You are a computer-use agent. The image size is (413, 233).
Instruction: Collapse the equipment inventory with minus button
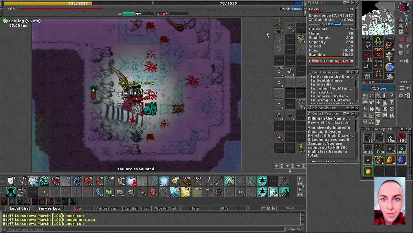[x=364, y=38]
